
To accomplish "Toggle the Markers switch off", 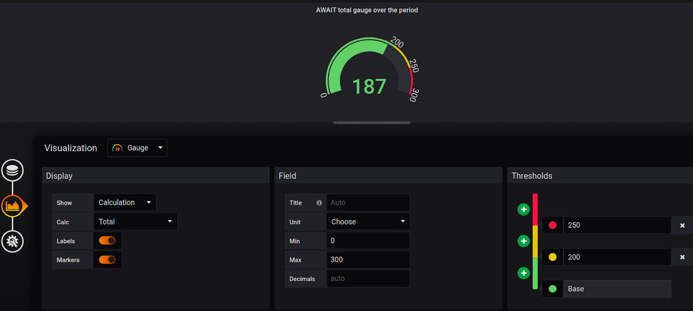I will [107, 259].
